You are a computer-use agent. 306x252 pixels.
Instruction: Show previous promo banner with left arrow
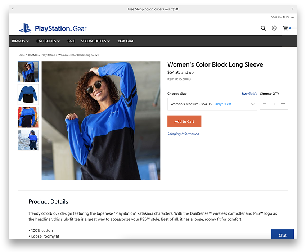pos(13,9)
